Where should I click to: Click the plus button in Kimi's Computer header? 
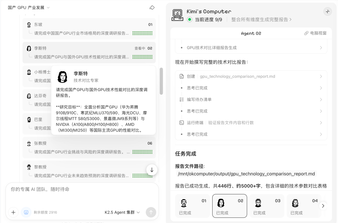[x=327, y=12]
